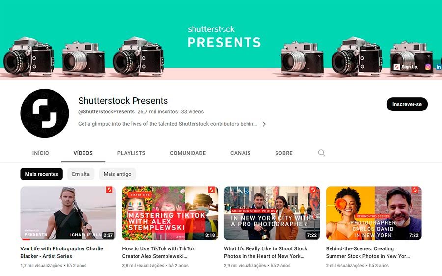Click the 1,7 mil visualizações metadata
The image size is (442, 276).
41,265
